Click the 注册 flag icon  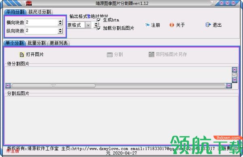147,25
